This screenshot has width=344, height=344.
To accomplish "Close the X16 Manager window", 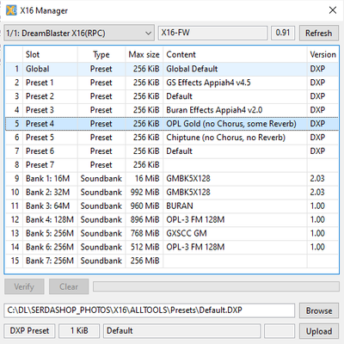I will 333,10.
